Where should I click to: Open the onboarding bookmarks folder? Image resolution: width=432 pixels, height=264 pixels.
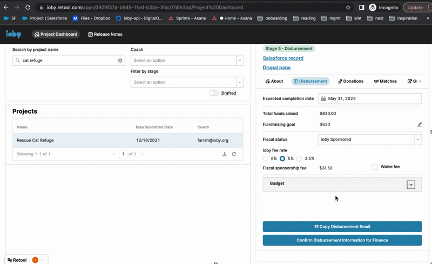[272, 18]
